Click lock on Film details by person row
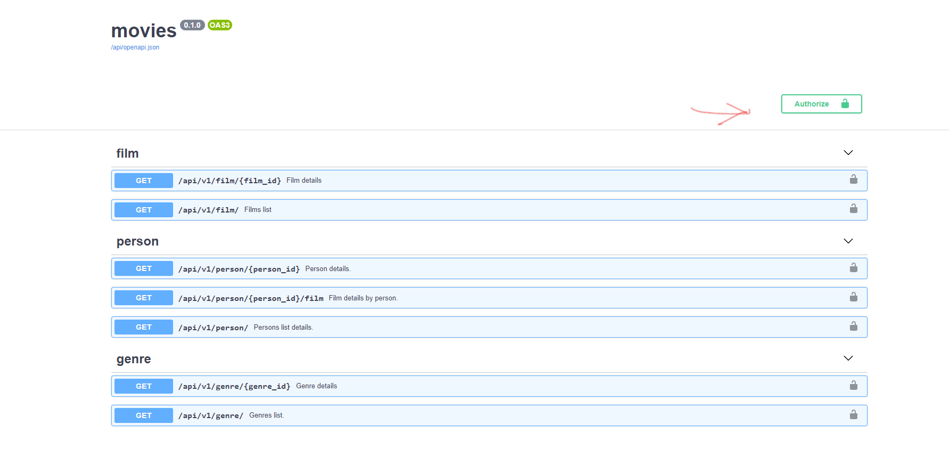The width and height of the screenshot is (949, 449). 854,297
